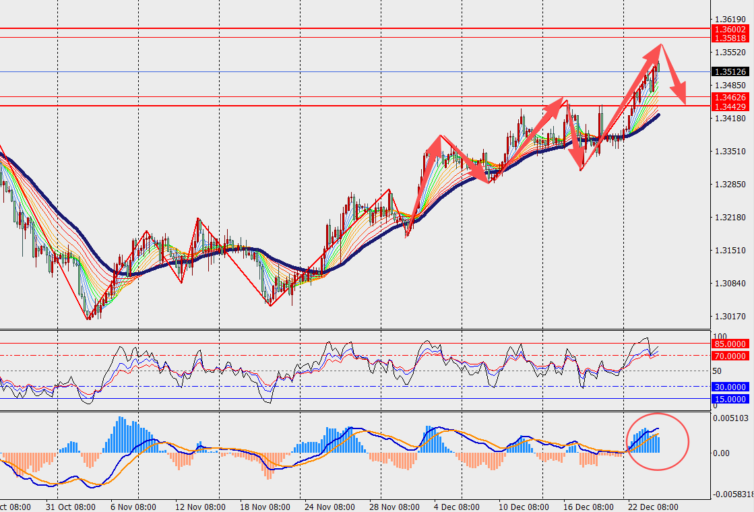
Task: Click the lowest zigzag low on price chart
Action: [88, 319]
